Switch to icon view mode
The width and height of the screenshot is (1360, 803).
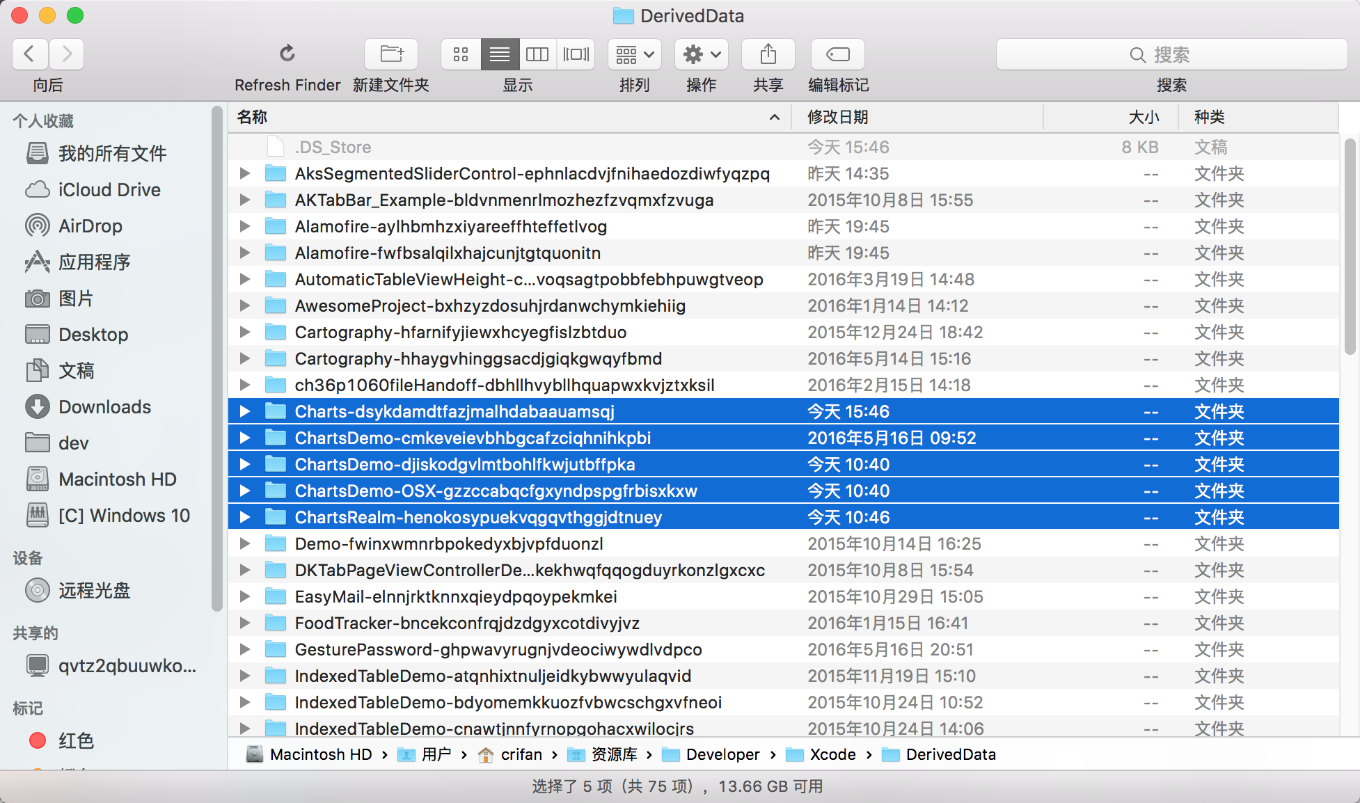tap(461, 54)
